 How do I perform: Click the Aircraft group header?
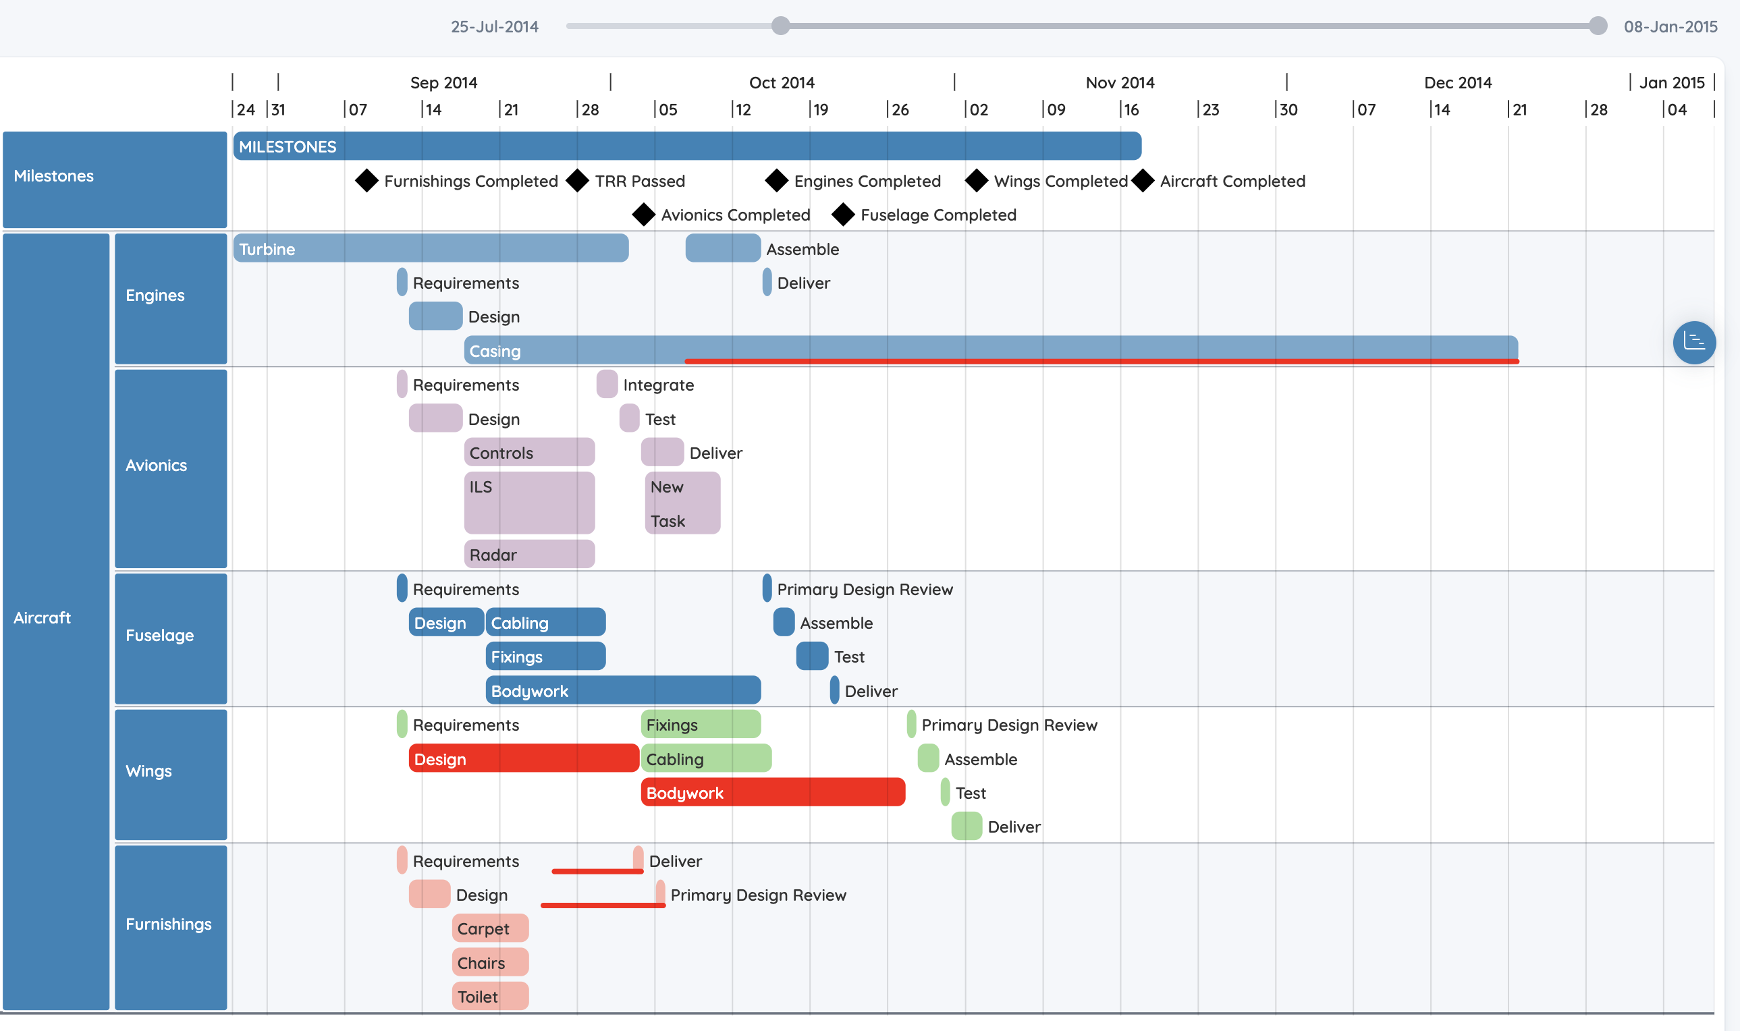pos(55,621)
